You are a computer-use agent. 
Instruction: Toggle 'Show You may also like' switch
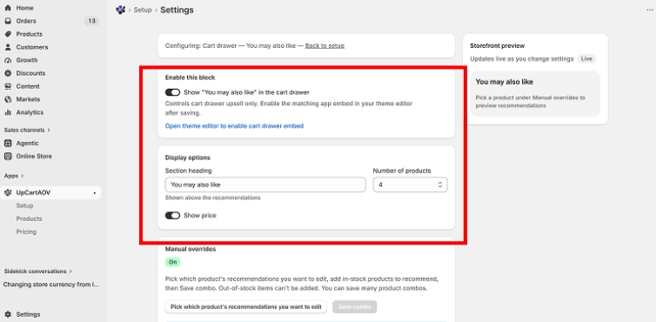(x=172, y=92)
